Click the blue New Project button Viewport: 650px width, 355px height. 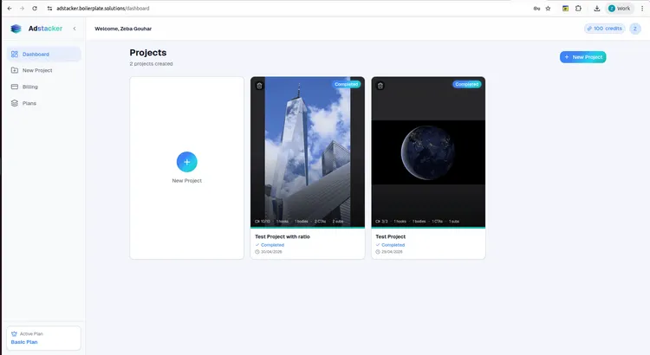(x=583, y=57)
